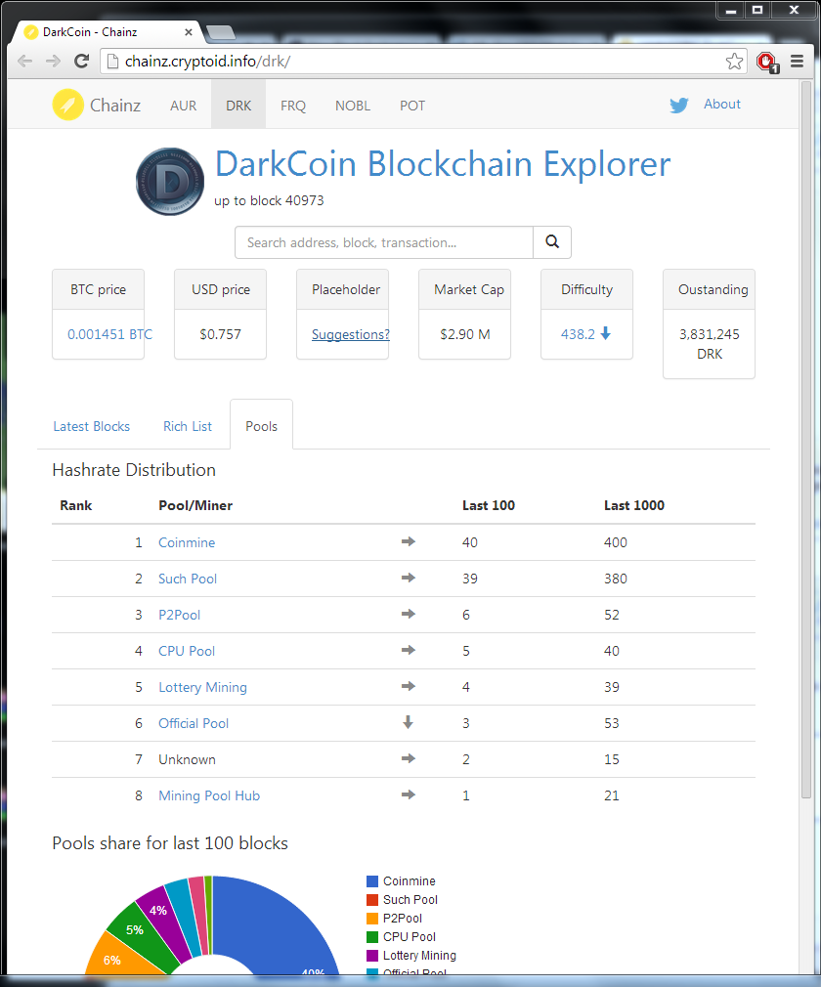
Task: Open the Such Pool link
Action: coord(188,579)
